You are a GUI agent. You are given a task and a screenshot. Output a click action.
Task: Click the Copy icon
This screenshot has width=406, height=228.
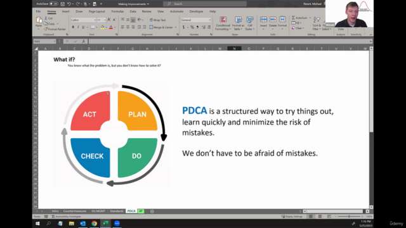46,23
